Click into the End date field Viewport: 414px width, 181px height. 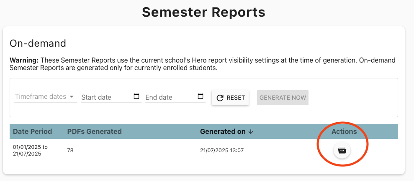[x=170, y=97]
